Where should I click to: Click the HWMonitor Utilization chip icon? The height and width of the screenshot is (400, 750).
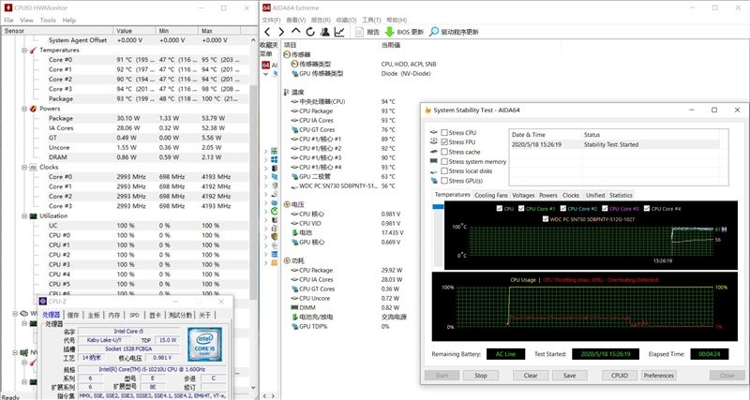click(33, 216)
